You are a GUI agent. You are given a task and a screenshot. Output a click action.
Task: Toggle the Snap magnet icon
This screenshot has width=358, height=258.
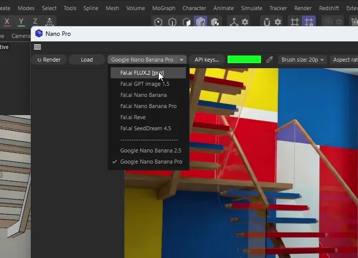266,22
